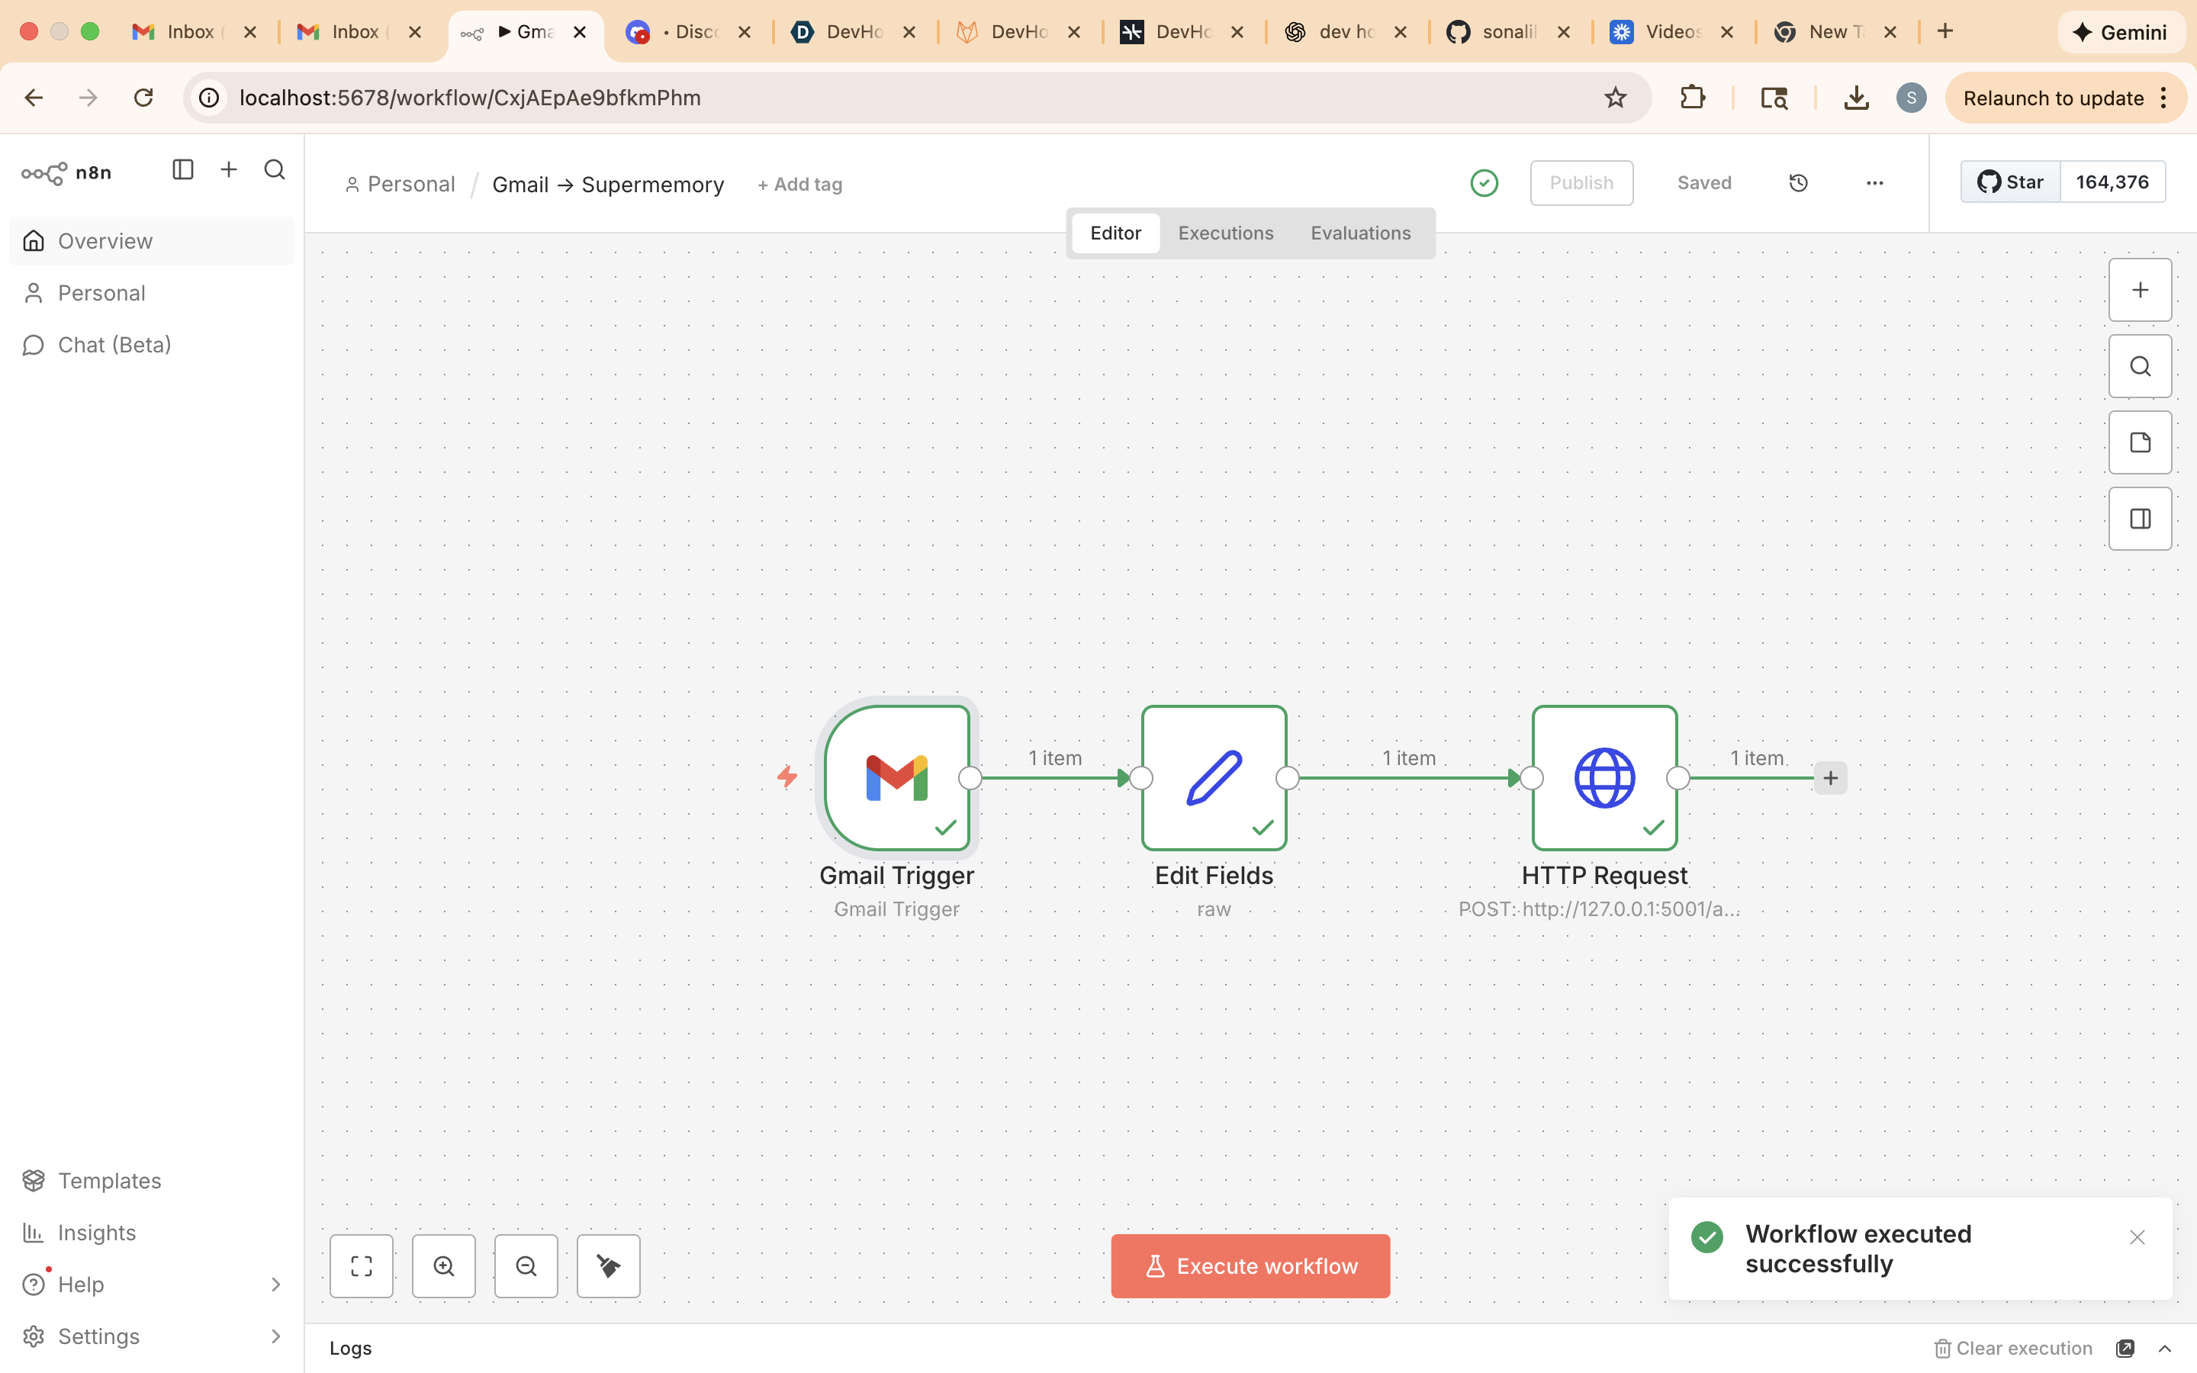Switch to the Evaluations tab
2197x1373 pixels.
coord(1360,233)
